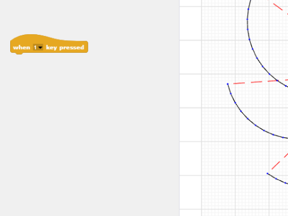The height and width of the screenshot is (216, 288).
Task: Select last visible blue dot on bottom arc
Action: 285,183
